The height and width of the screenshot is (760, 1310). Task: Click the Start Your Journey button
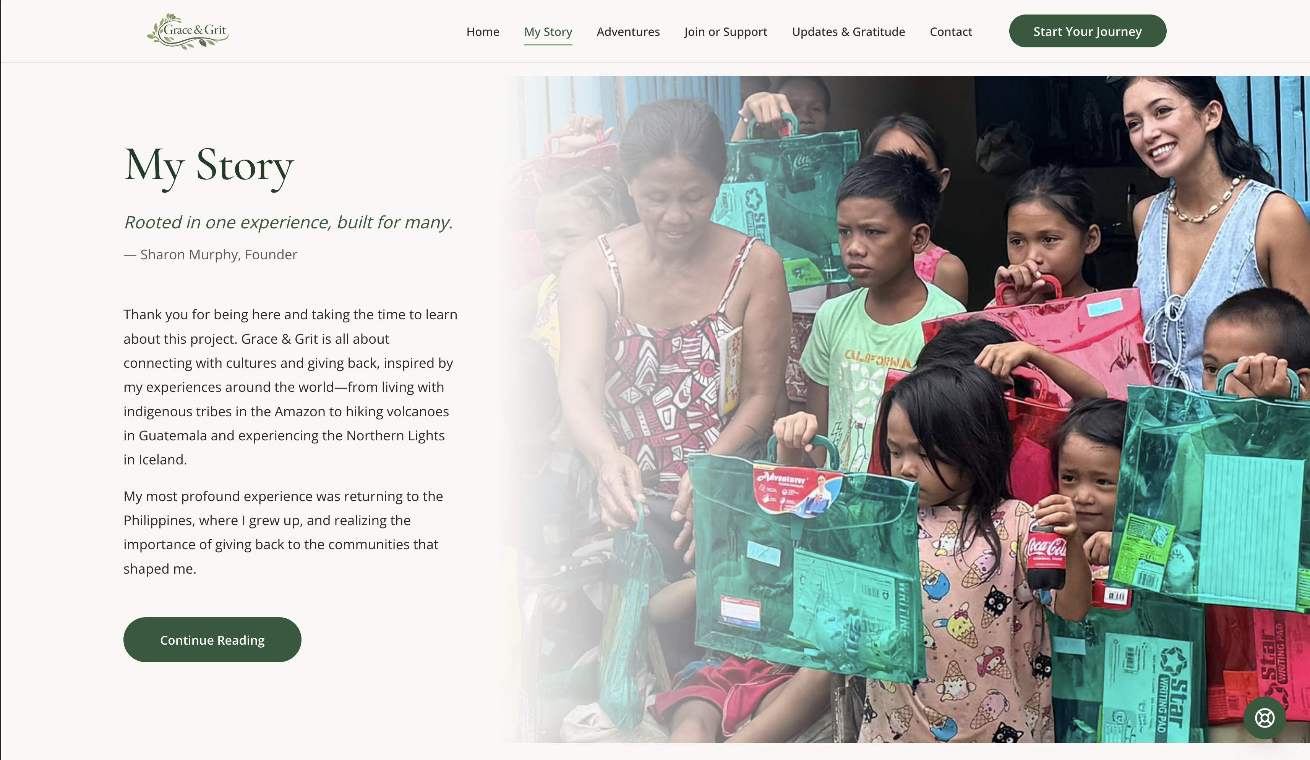point(1088,31)
